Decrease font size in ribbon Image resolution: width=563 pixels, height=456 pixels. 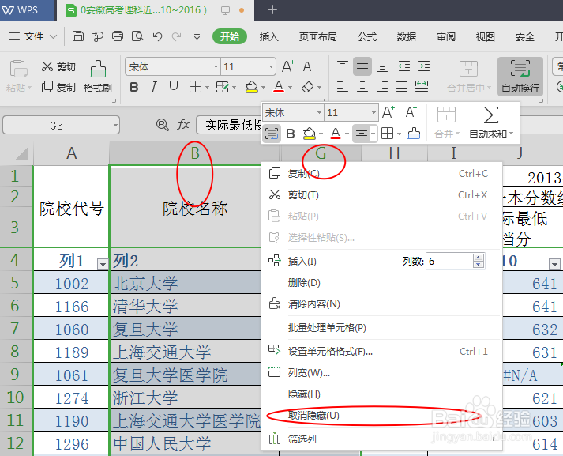pos(309,66)
